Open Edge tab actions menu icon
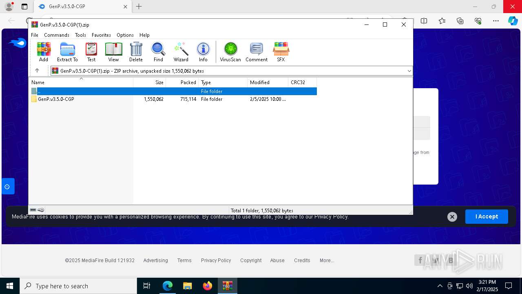This screenshot has width=522, height=294. [x=24, y=7]
